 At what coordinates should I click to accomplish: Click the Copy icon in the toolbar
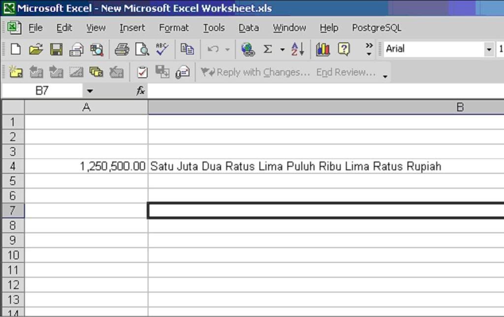[x=187, y=49]
